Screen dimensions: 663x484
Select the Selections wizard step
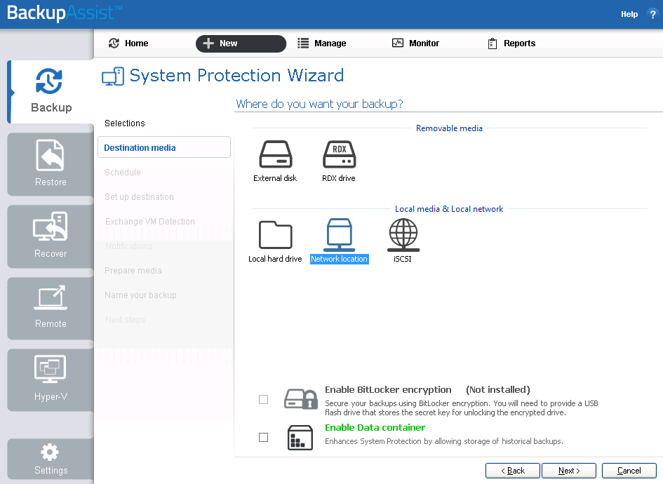tap(125, 123)
